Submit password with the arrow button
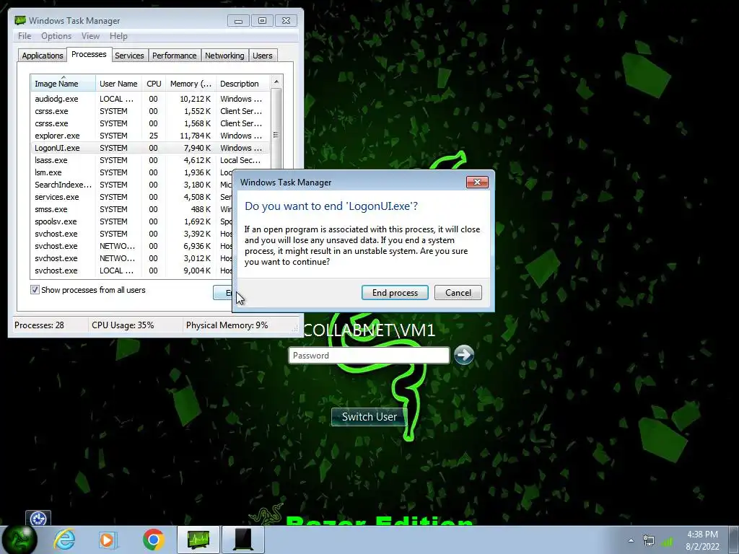This screenshot has height=554, width=739. point(464,355)
